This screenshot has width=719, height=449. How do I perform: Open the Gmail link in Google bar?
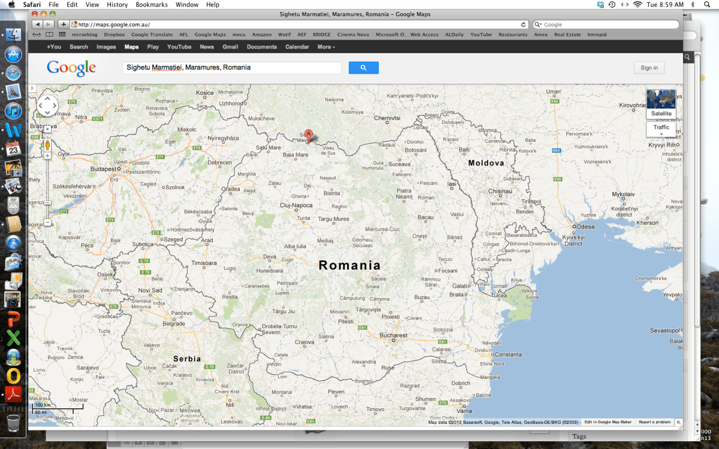230,47
